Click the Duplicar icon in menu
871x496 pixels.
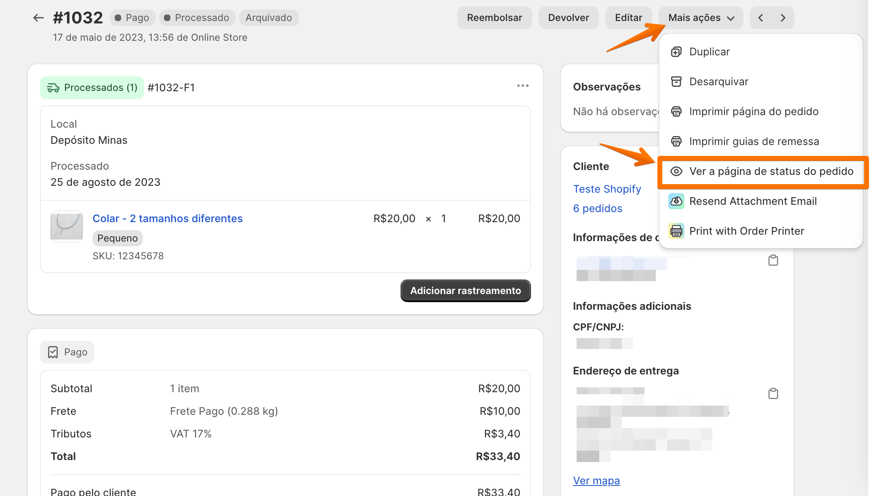click(x=676, y=52)
